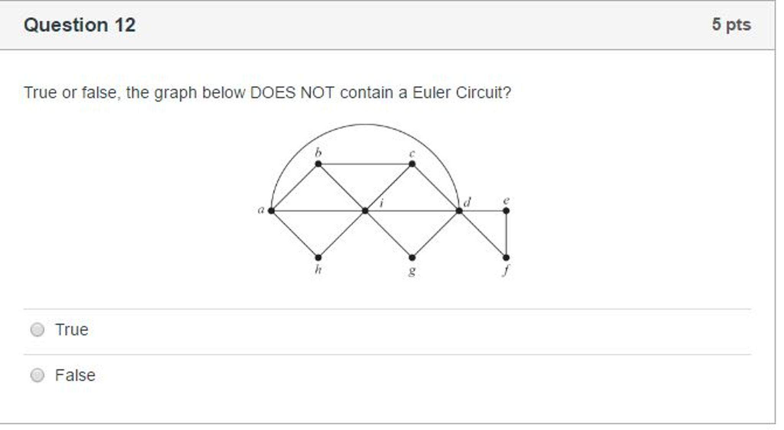Click vertex b in the graph
The height and width of the screenshot is (430, 784).
pos(318,164)
